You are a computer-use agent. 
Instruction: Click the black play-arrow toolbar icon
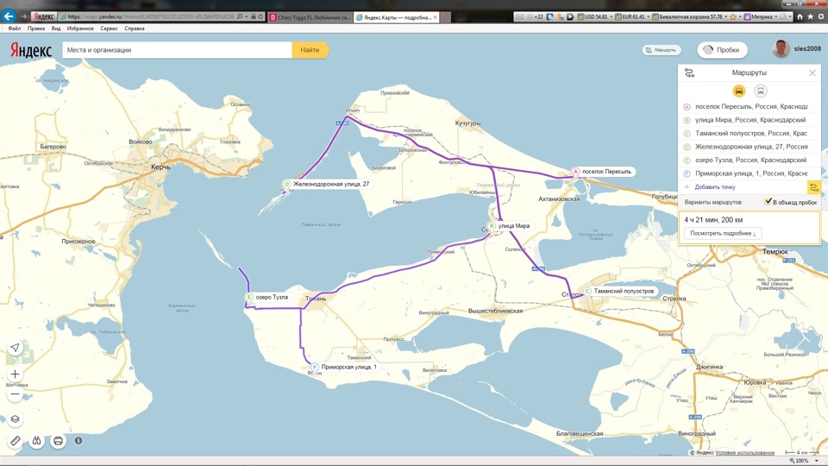(x=570, y=17)
